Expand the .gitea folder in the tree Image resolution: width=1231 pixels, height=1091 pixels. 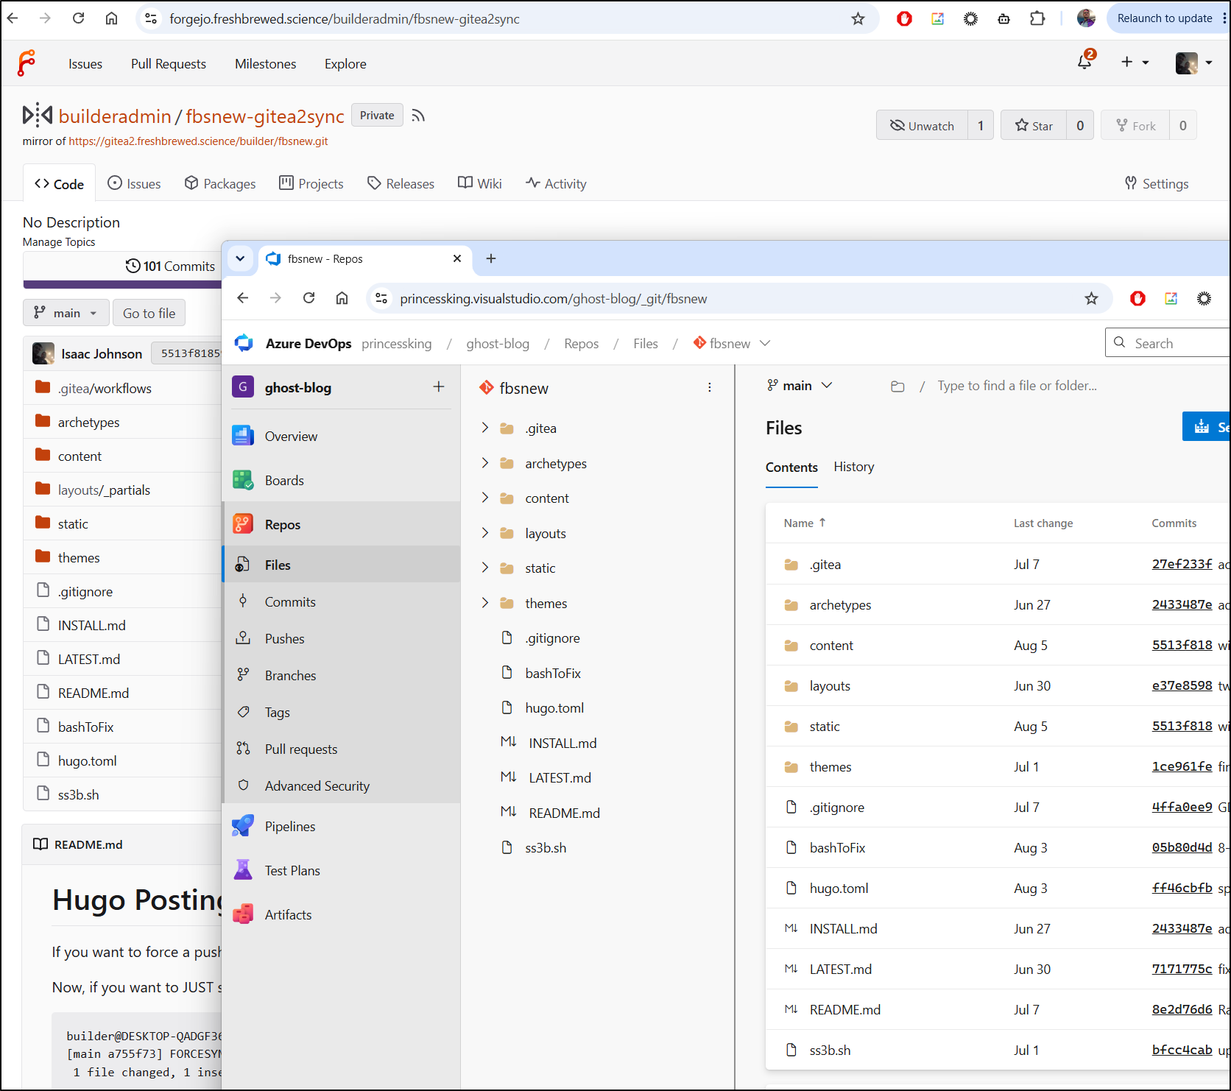[484, 428]
